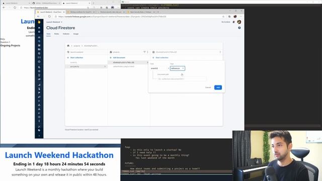The image size is (322, 181).
Task: Select the Launch Weekend Cloud Firestore browser tab
Action: 50,12
